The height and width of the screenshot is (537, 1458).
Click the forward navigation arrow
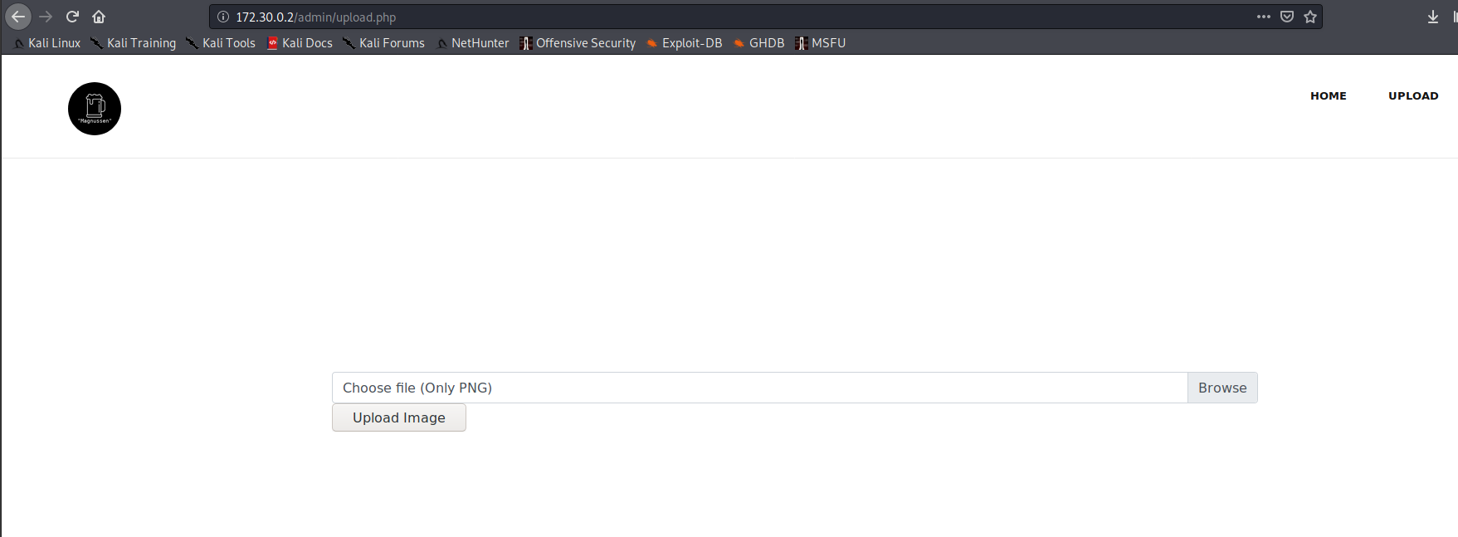(x=46, y=17)
